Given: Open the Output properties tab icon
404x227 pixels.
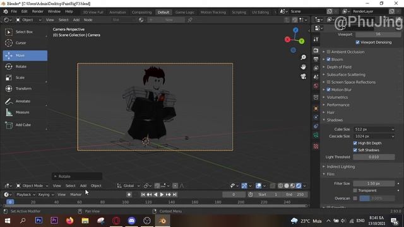Looking at the screenshot, I should pyautogui.click(x=316, y=59).
